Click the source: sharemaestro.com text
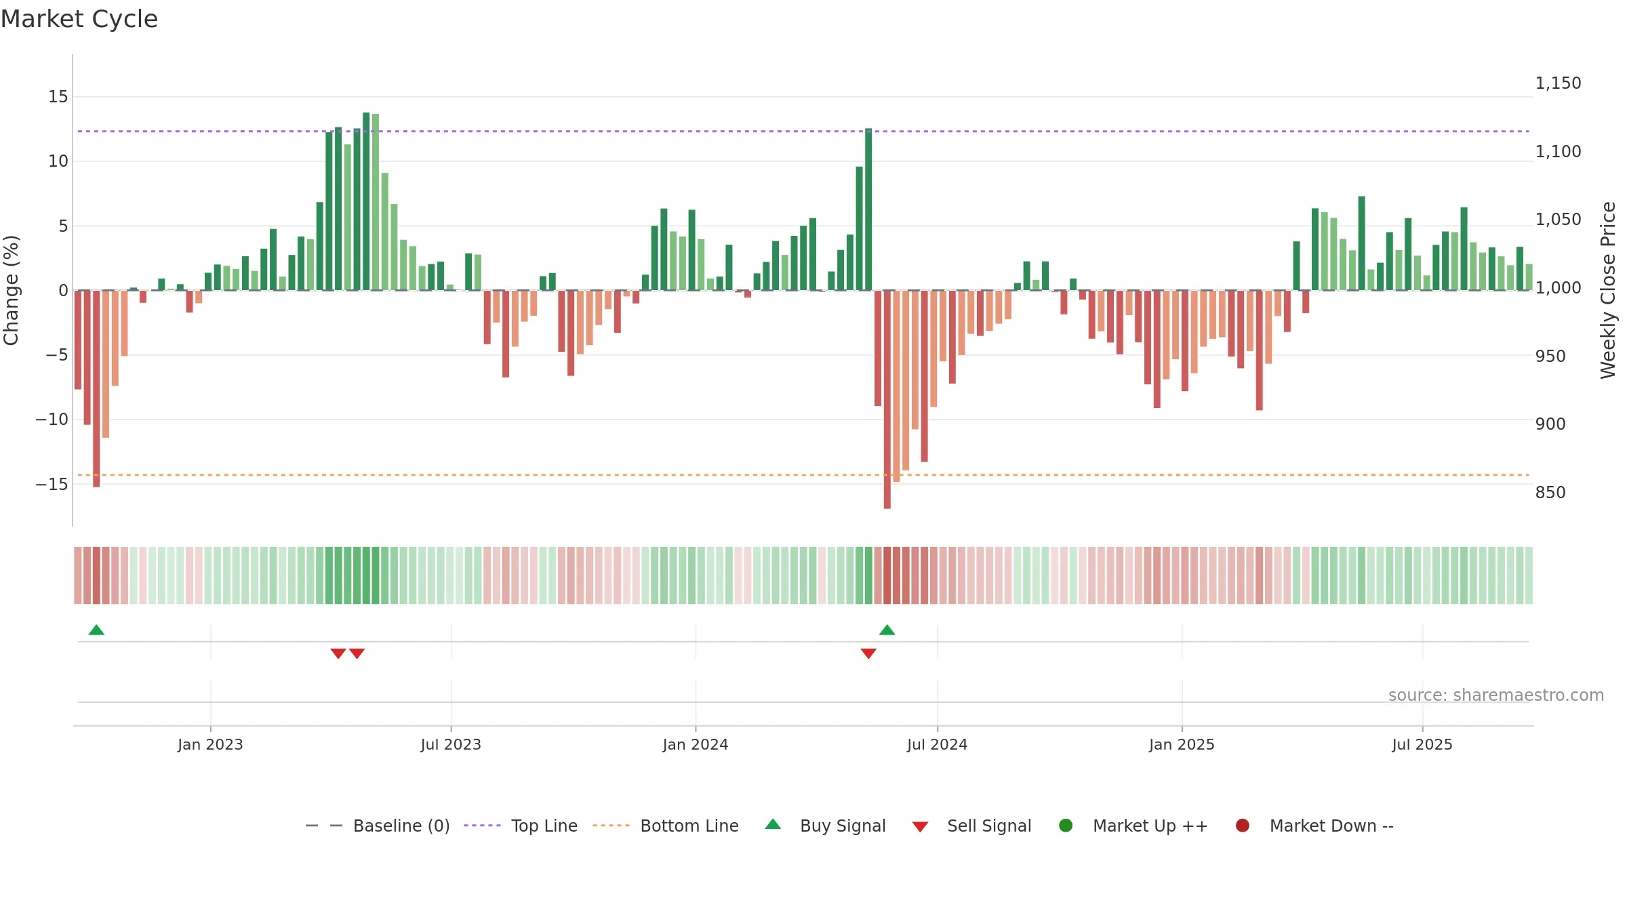Screen dimensions: 1627x915 (1496, 695)
